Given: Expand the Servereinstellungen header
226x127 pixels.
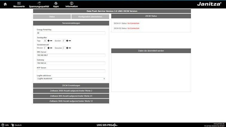Looking at the screenshot, I should (71, 23).
